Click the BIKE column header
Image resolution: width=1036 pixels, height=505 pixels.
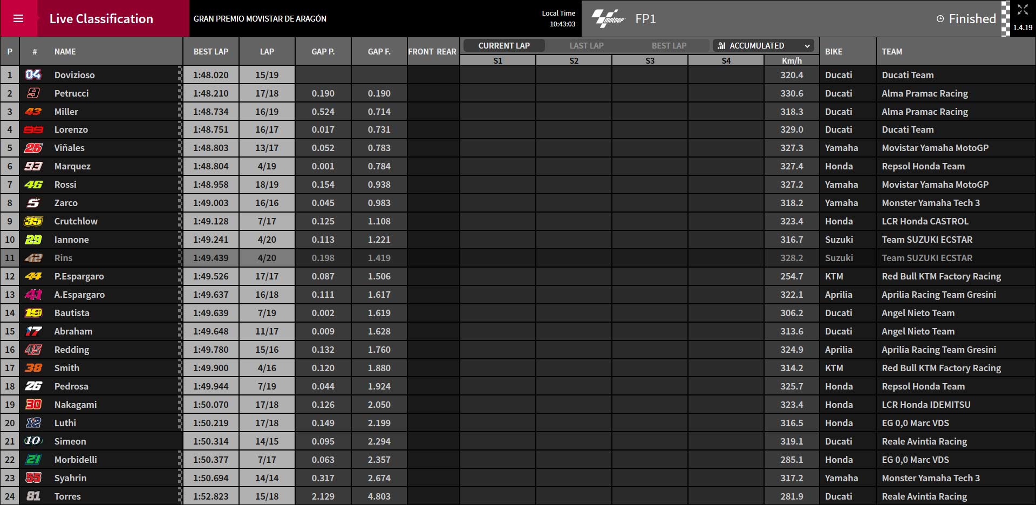tap(834, 52)
